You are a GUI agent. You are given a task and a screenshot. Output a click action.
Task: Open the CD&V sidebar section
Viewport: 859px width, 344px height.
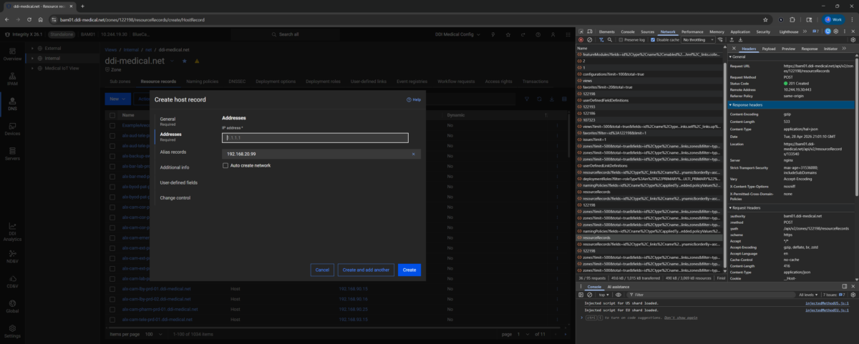(11, 281)
